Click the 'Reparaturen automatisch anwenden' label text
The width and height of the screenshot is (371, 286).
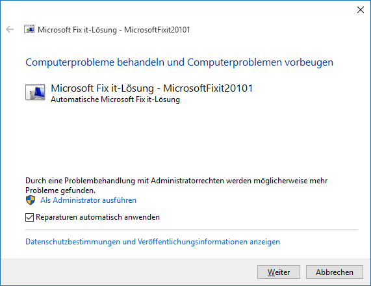coord(97,217)
